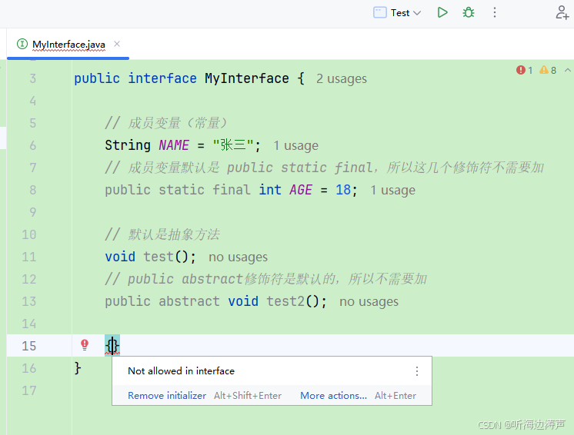The height and width of the screenshot is (435, 574).
Task: Click the closing brace on line 16
Action: (x=78, y=368)
